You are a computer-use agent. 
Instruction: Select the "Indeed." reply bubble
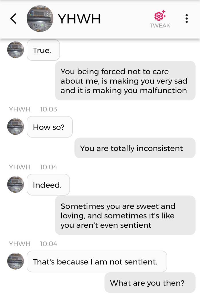(48, 185)
